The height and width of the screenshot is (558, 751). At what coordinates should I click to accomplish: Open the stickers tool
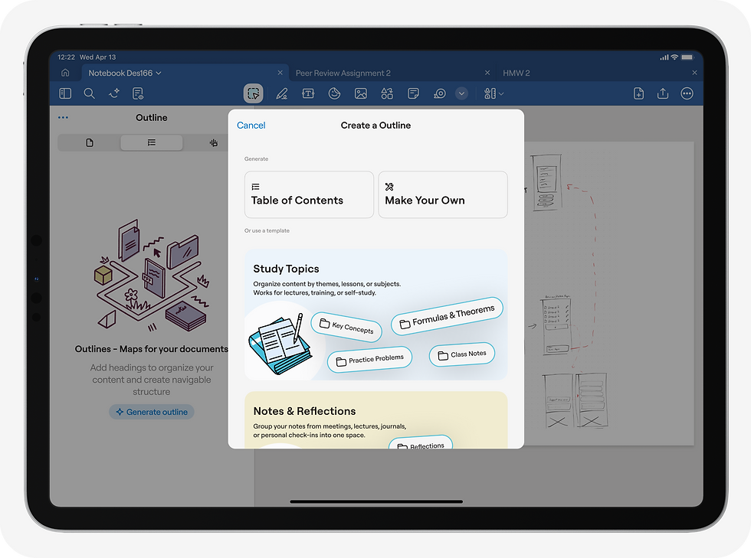(x=334, y=93)
